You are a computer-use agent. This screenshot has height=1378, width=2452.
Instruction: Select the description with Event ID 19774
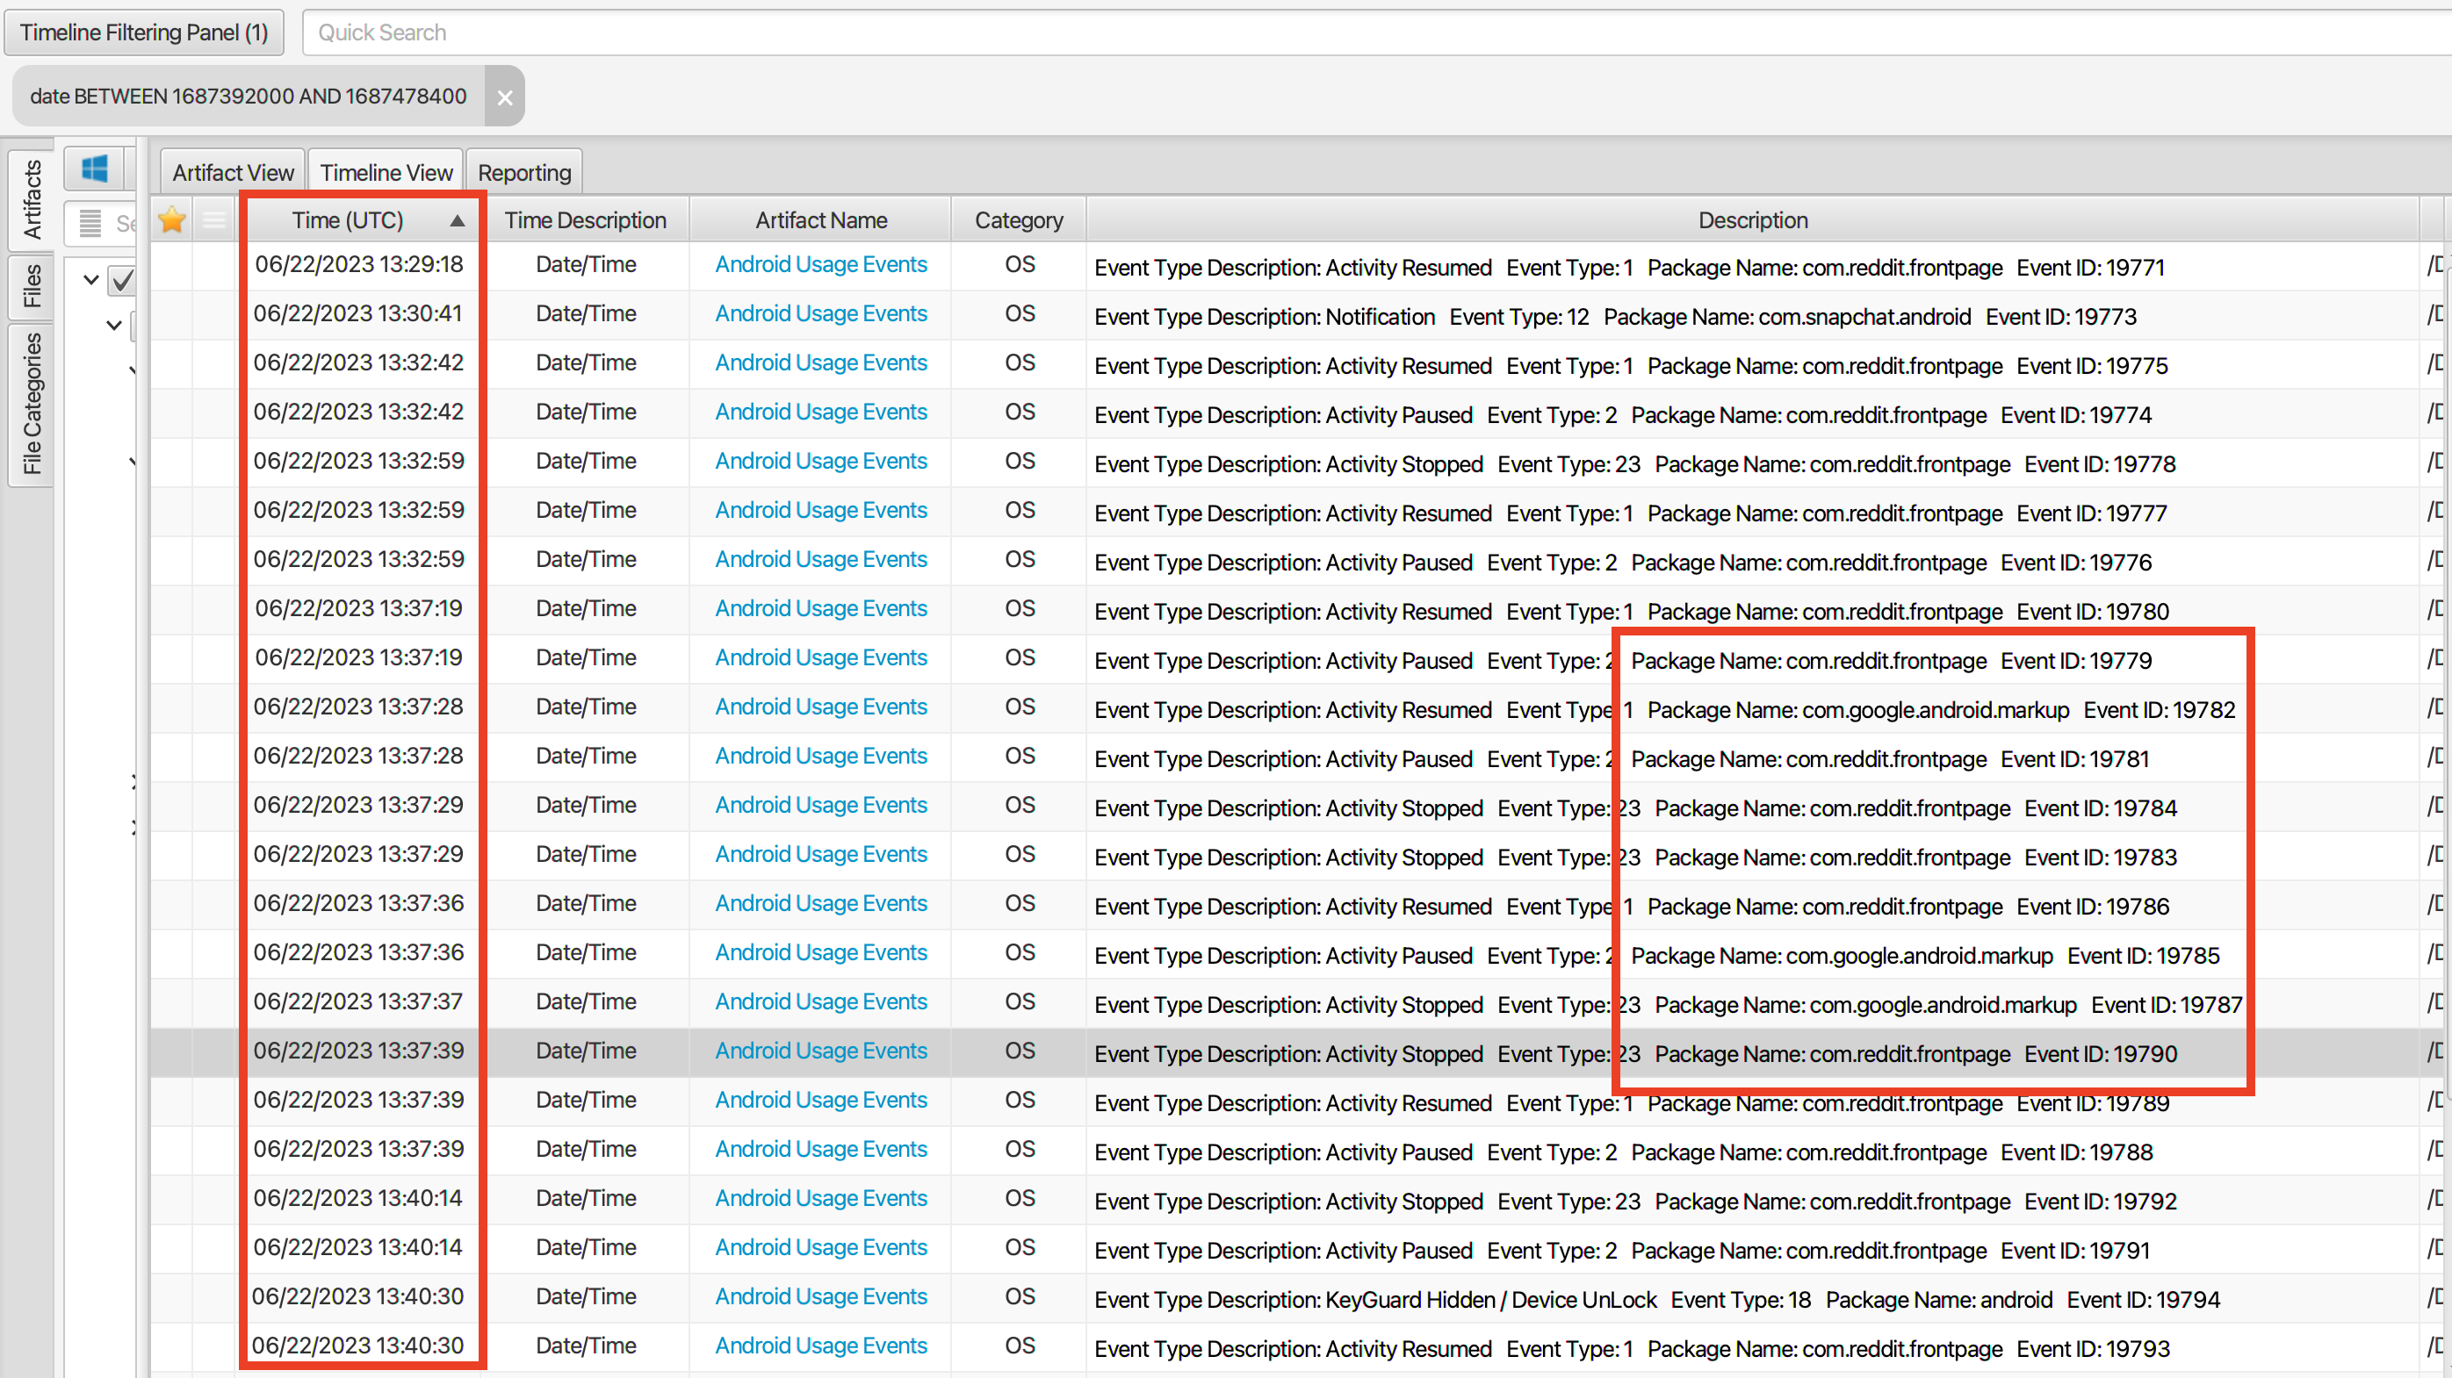click(x=1623, y=414)
